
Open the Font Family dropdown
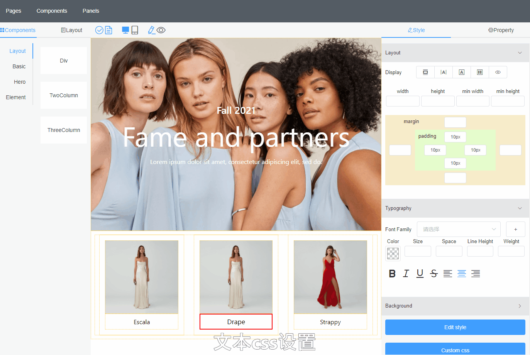tap(459, 229)
